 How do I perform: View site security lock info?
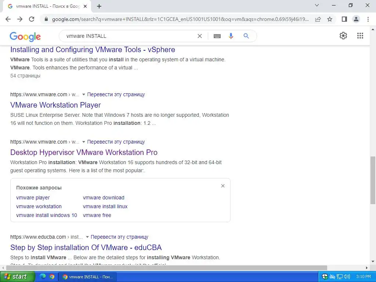coord(46,19)
